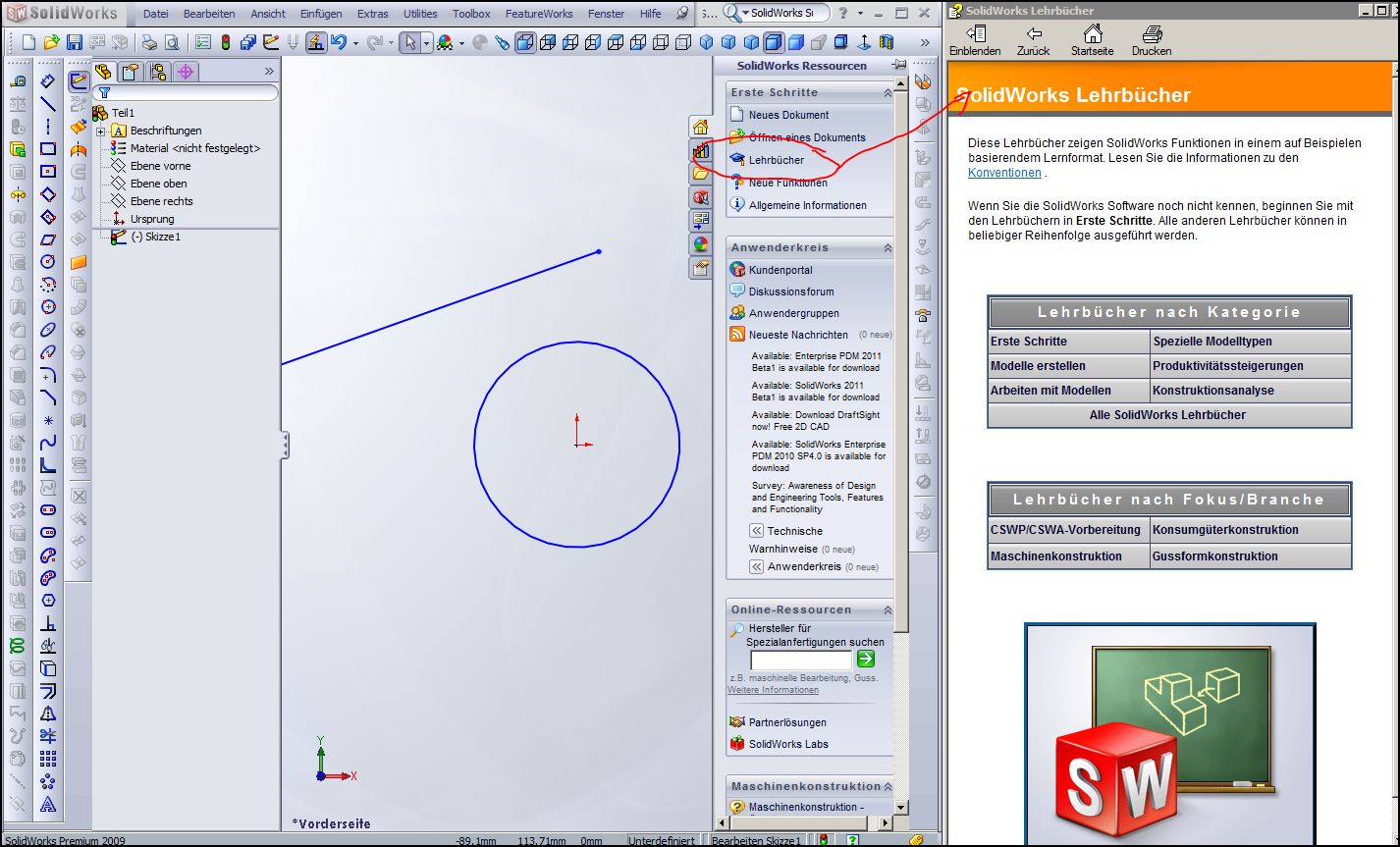Viewport: 1400px width, 847px height.
Task: Open Print Preview from the toolbar
Action: pyautogui.click(x=172, y=42)
